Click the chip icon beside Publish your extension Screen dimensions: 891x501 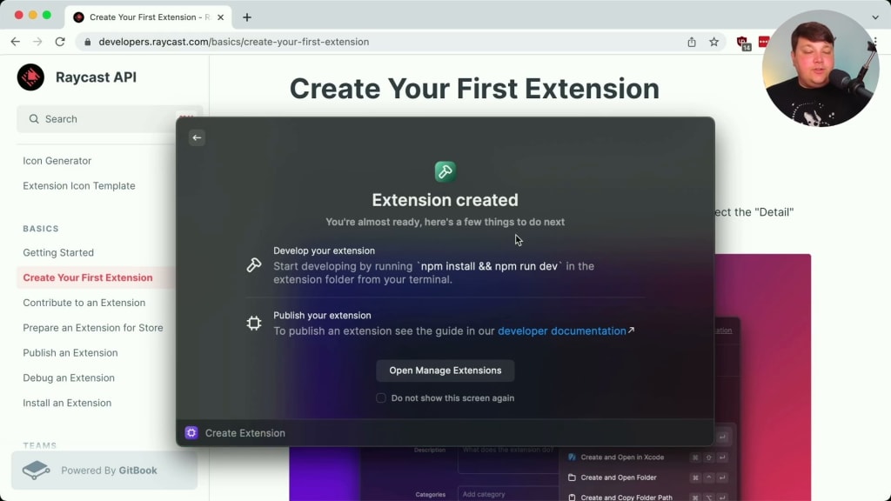(254, 324)
